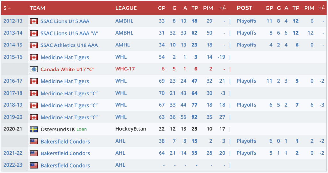This screenshot has width=328, height=173.
Task: Open the AMHL league link
Action: coord(123,45)
